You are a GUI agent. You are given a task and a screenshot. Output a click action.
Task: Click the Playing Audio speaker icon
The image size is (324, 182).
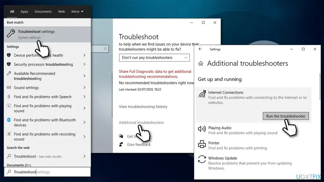point(202,129)
